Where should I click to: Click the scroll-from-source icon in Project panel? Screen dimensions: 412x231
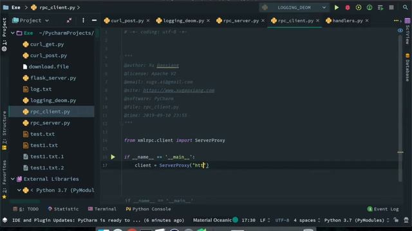(69, 21)
